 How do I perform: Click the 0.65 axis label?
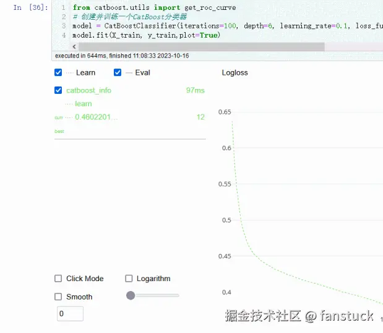[225, 112]
